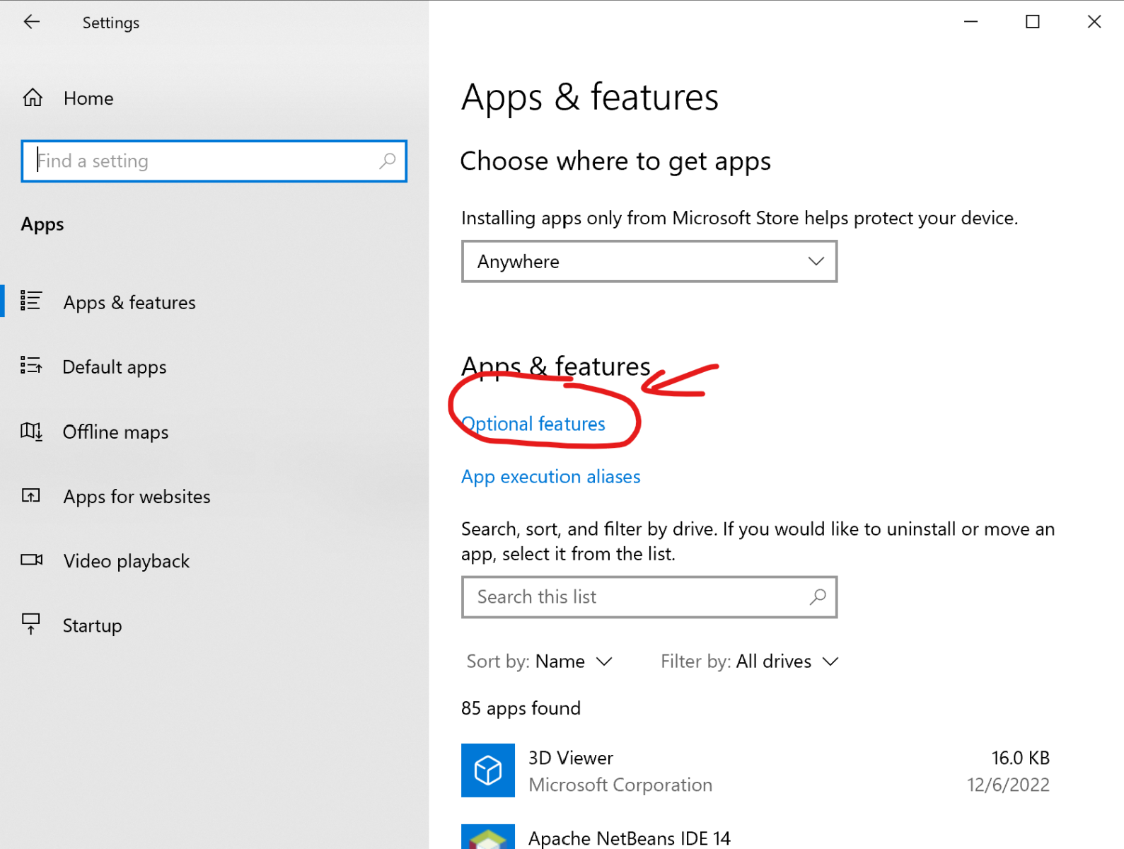Expand Filter by All drives dropdown

pyautogui.click(x=749, y=662)
